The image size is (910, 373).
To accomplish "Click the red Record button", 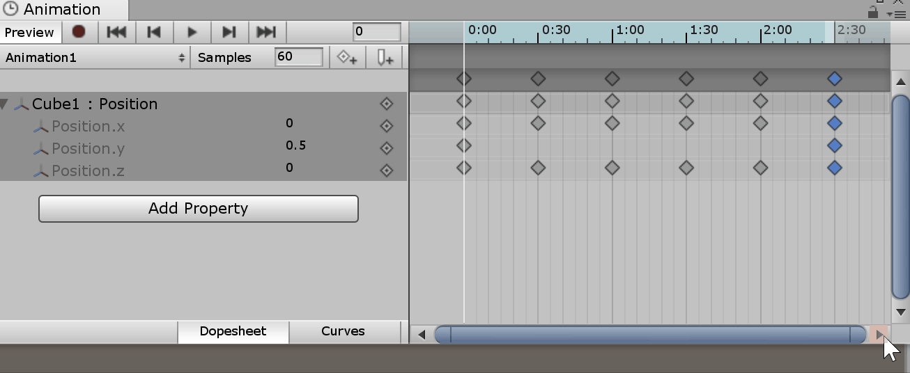I will [x=79, y=32].
